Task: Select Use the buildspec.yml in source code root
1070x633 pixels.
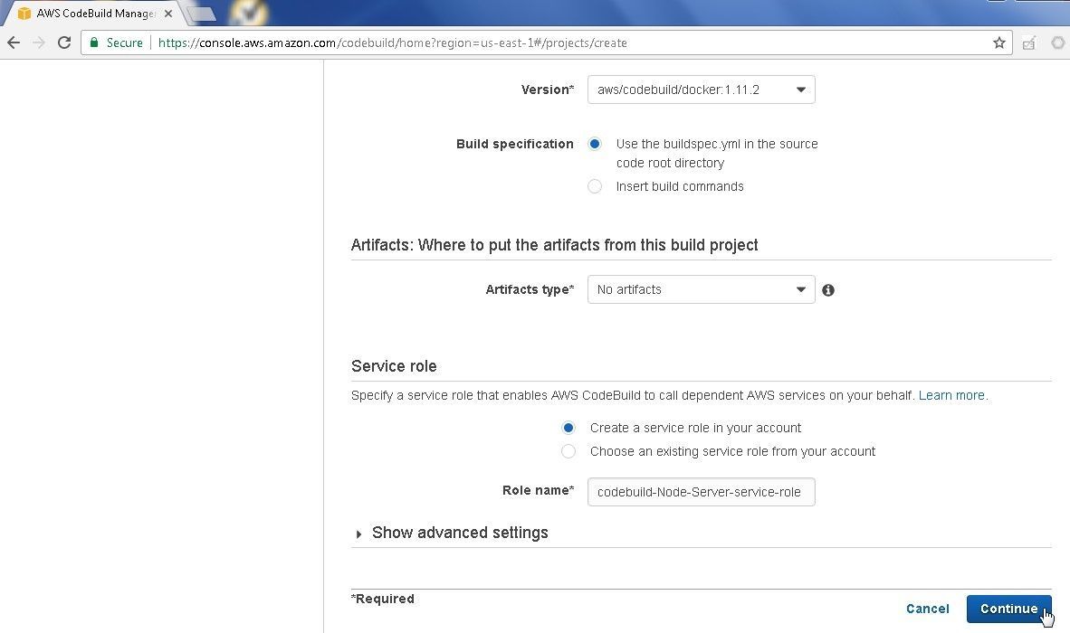Action: coord(595,144)
